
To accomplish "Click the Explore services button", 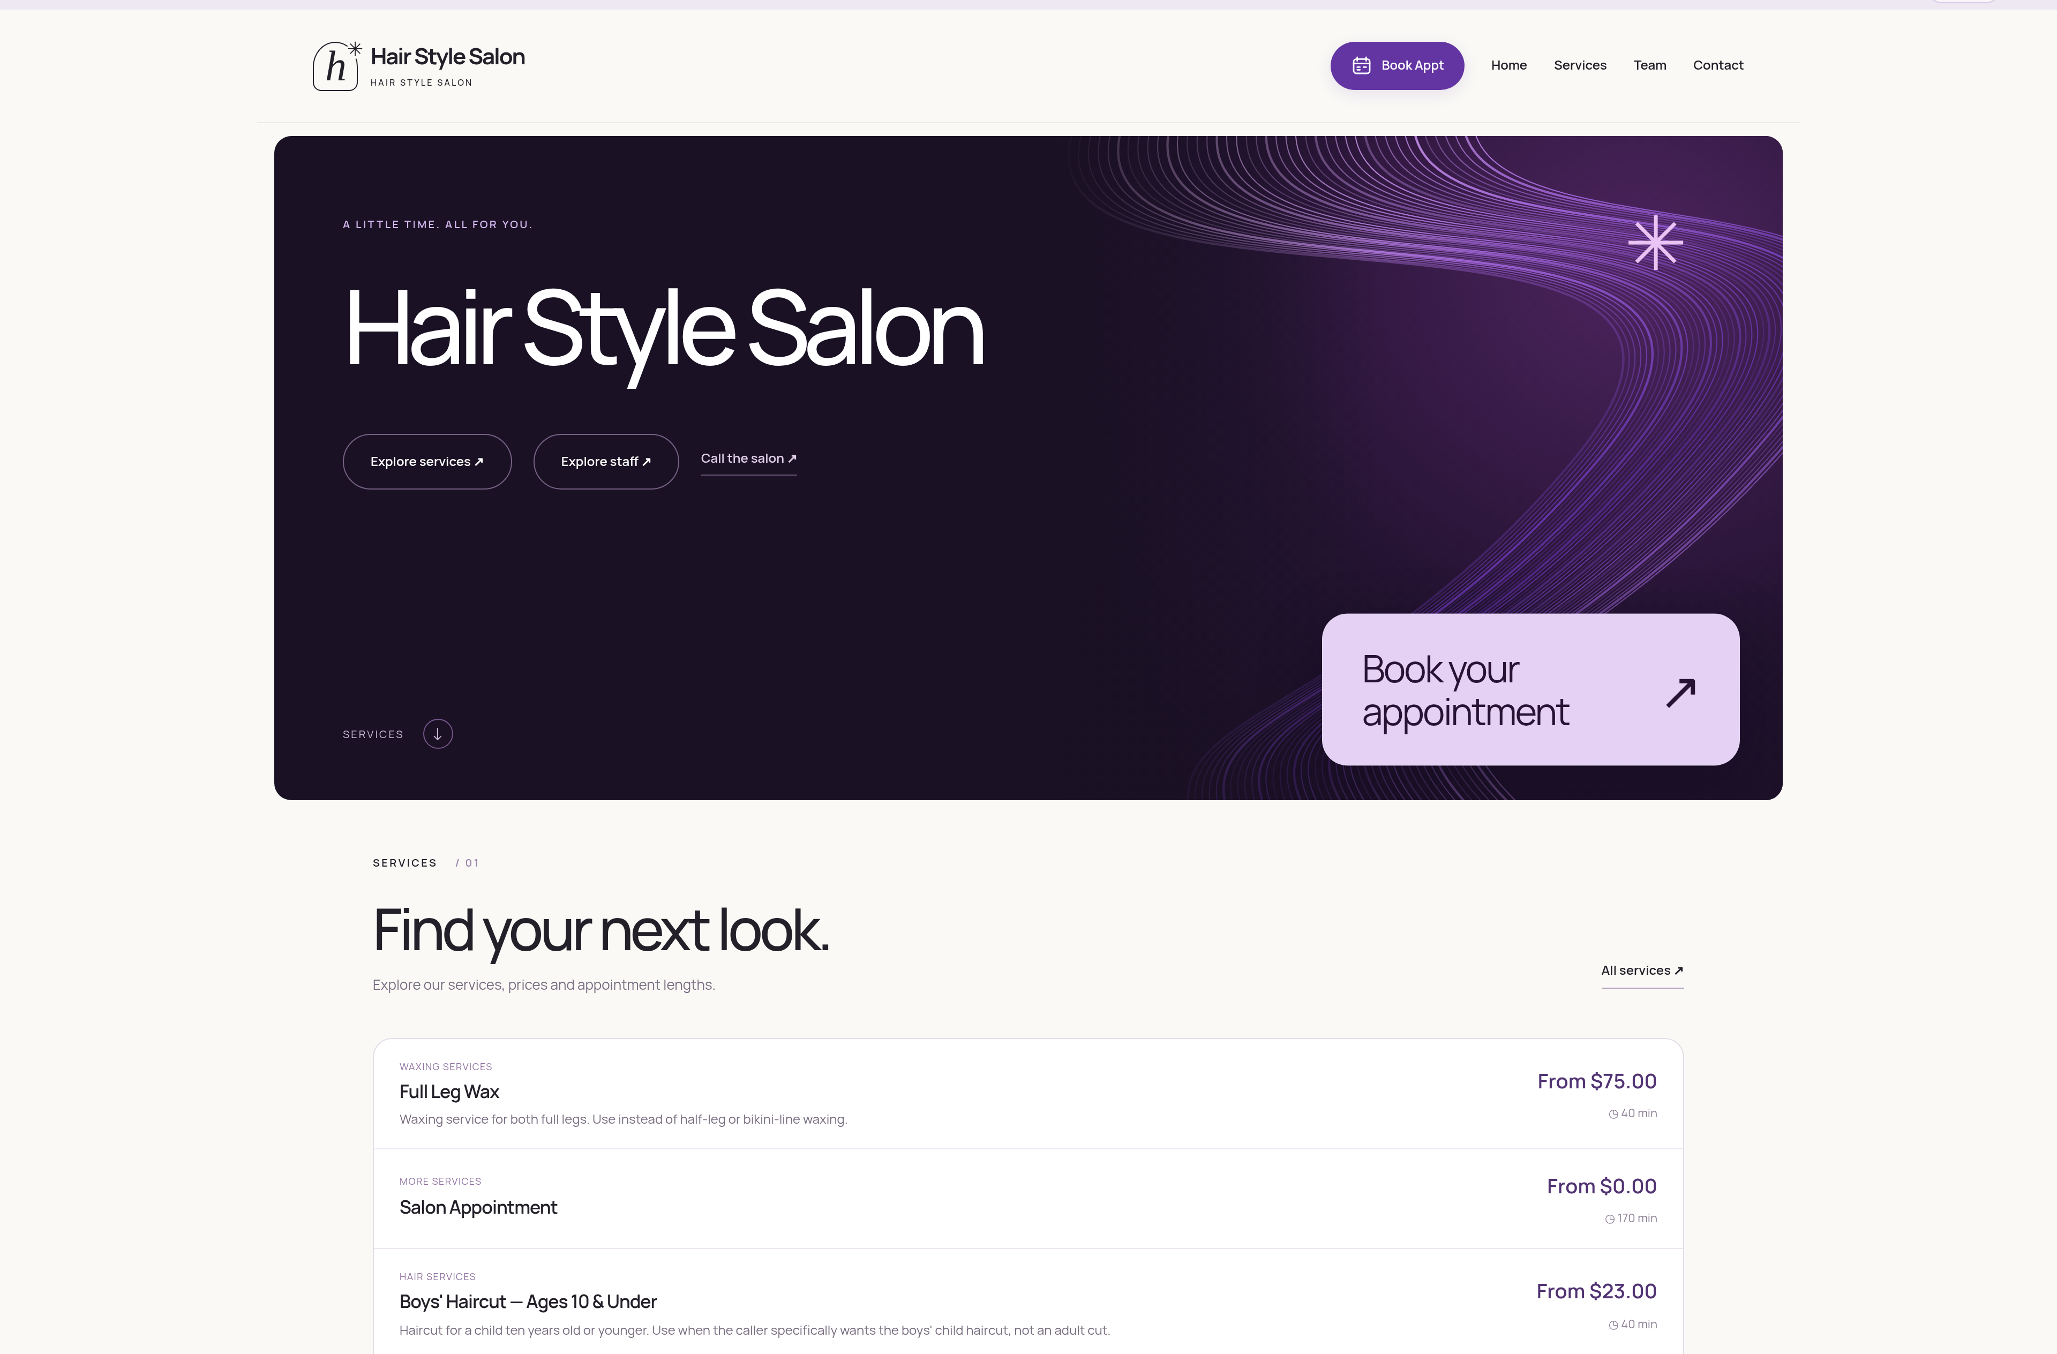I will (x=427, y=461).
